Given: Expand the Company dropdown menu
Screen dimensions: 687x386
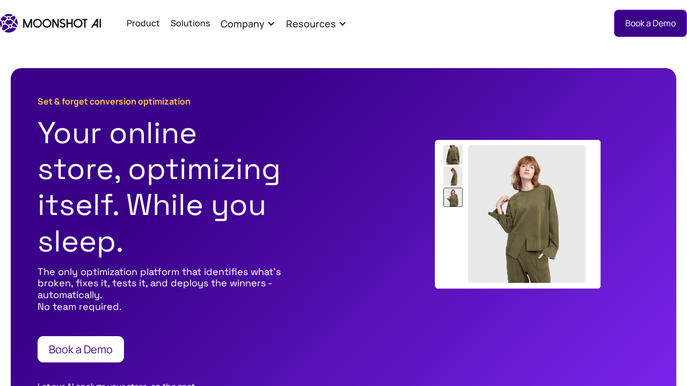Looking at the screenshot, I should (x=242, y=24).
